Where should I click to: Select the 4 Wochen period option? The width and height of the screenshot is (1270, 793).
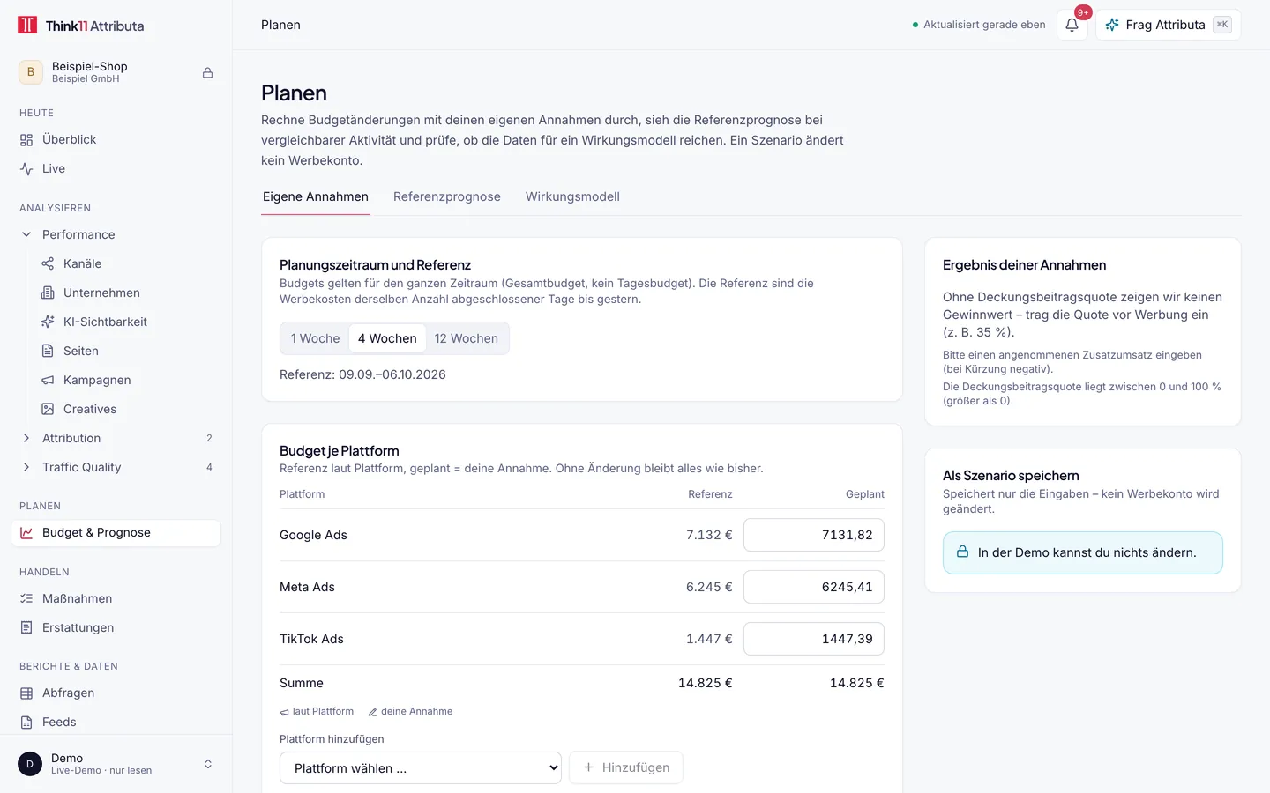point(387,338)
